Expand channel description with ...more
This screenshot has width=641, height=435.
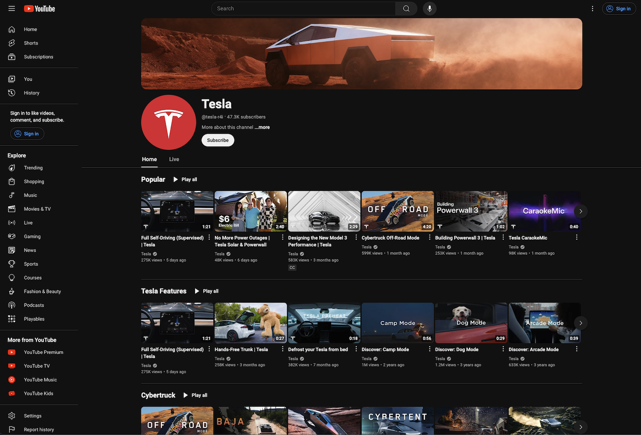(262, 127)
